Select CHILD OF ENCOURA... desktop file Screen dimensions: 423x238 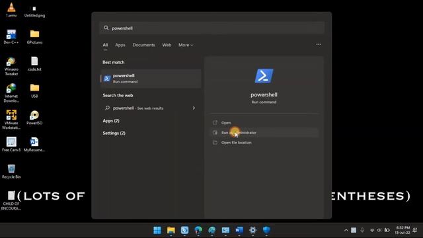pyautogui.click(x=11, y=200)
